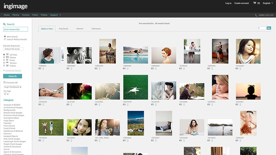Open the shopping cart icon

pos(255,3)
